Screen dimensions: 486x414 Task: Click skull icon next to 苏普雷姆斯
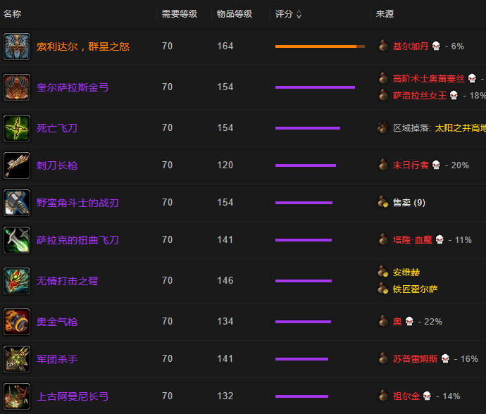pos(445,359)
